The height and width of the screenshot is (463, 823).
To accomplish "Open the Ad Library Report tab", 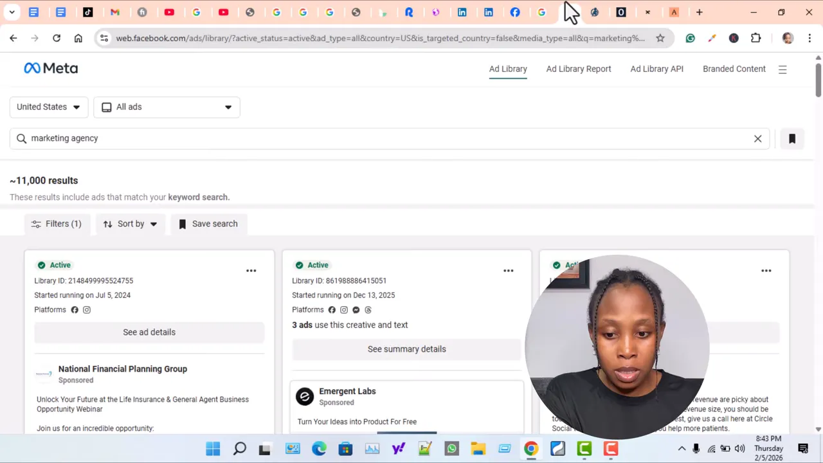I will pos(579,69).
